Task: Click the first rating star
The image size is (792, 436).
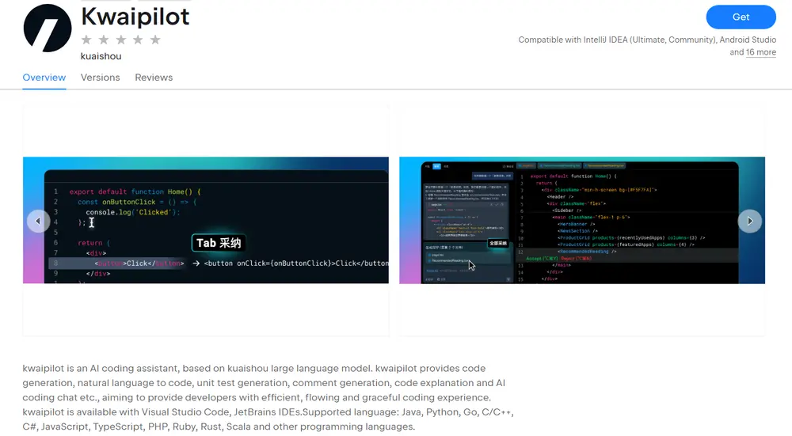Action: (86, 40)
